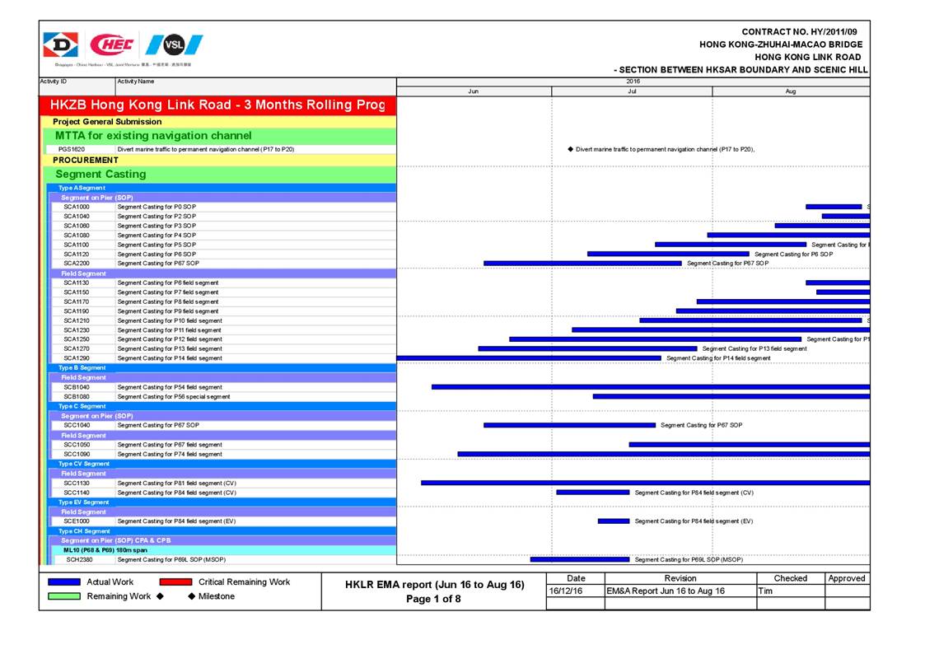
Task: Select the Type CH Segment group band
Action: coord(222,531)
